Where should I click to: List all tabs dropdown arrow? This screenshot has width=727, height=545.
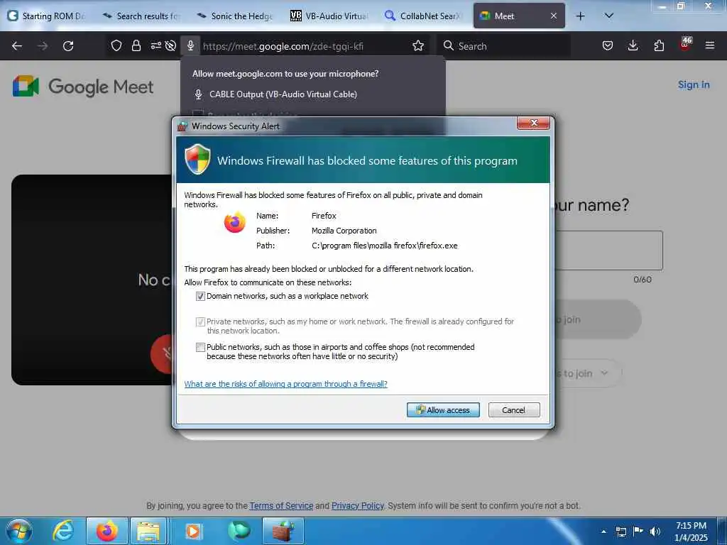[609, 16]
